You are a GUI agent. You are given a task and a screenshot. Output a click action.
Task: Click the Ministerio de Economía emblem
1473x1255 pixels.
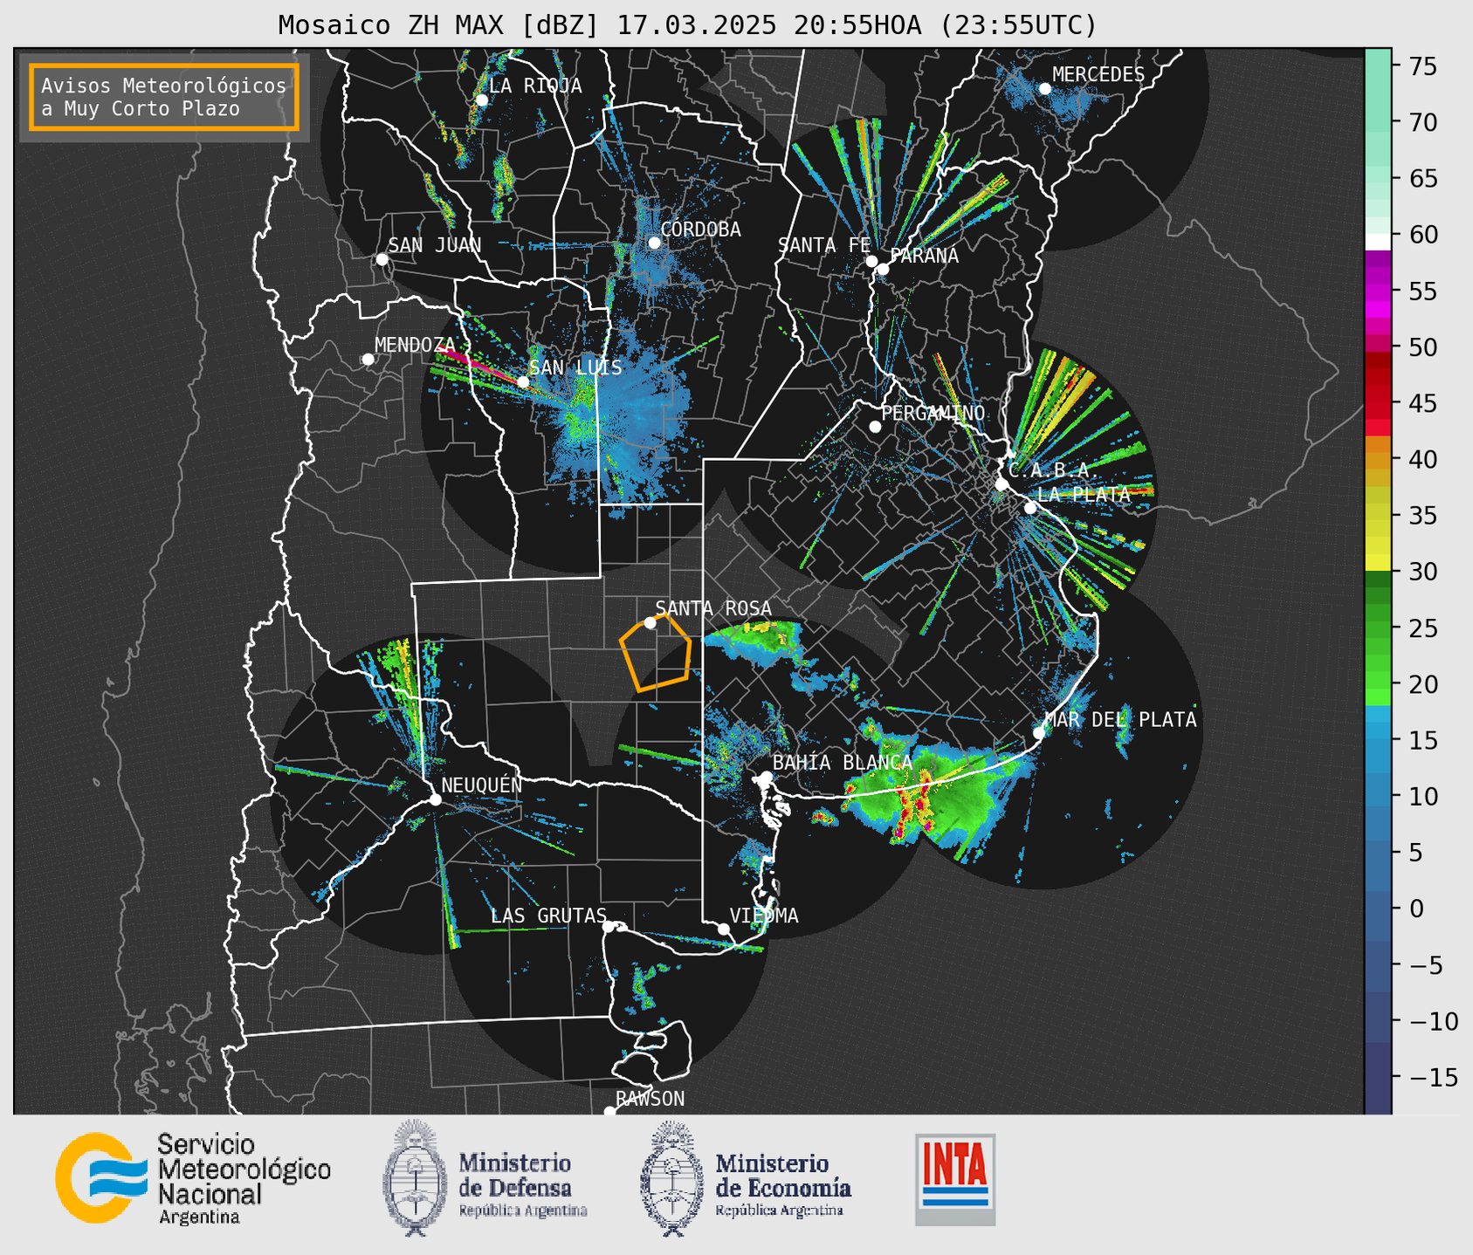pyautogui.click(x=671, y=1178)
